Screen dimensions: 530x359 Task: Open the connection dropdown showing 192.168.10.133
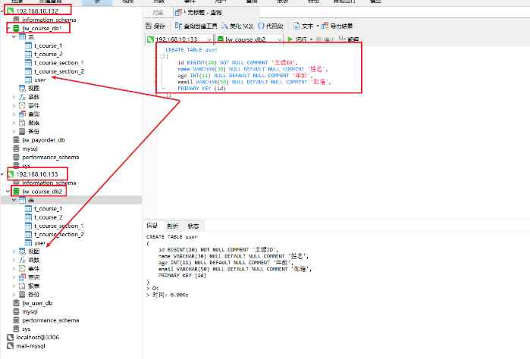(x=209, y=39)
